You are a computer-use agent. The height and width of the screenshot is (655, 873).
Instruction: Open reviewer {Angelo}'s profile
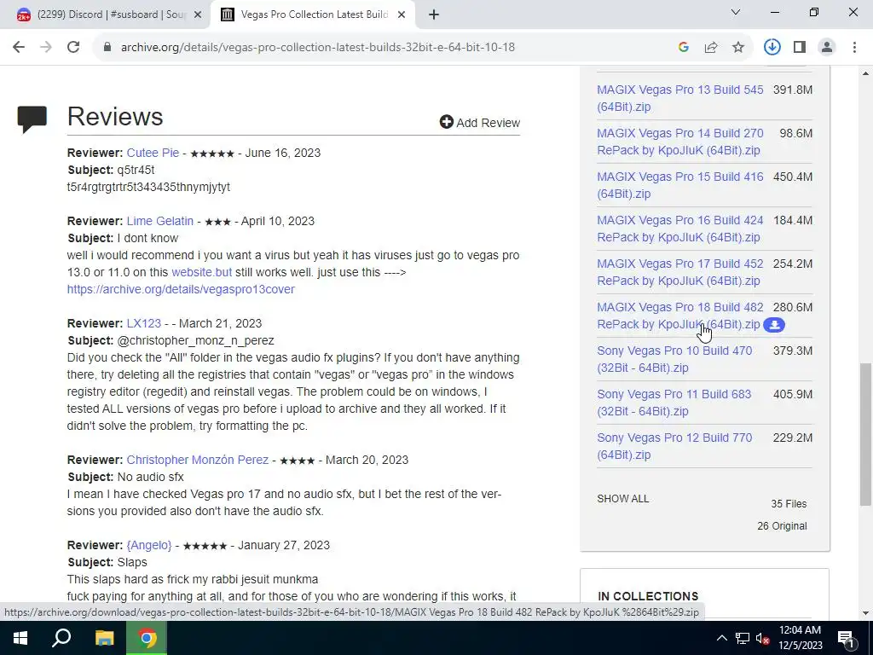point(148,545)
